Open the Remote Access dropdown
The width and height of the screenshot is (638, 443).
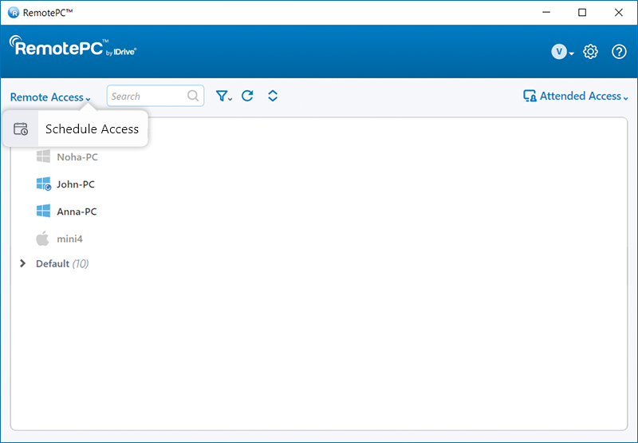pos(50,97)
